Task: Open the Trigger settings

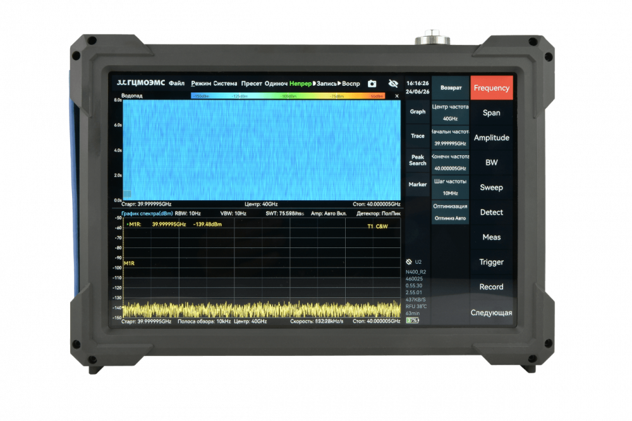Action: click(x=491, y=262)
